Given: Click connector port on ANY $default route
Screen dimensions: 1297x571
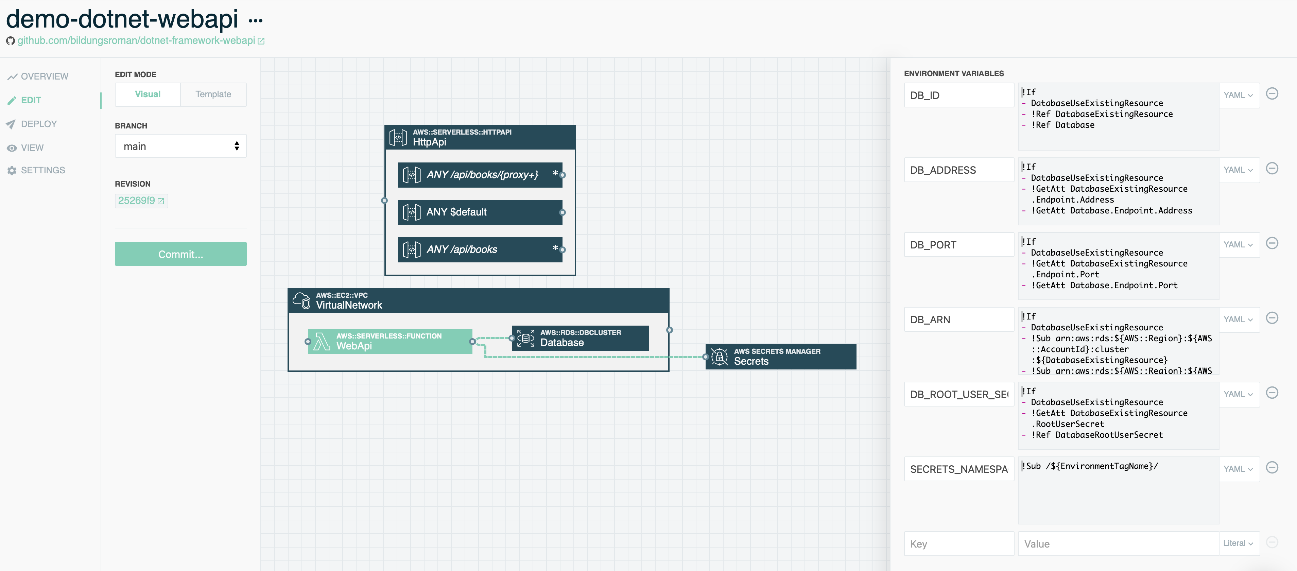Looking at the screenshot, I should (563, 212).
